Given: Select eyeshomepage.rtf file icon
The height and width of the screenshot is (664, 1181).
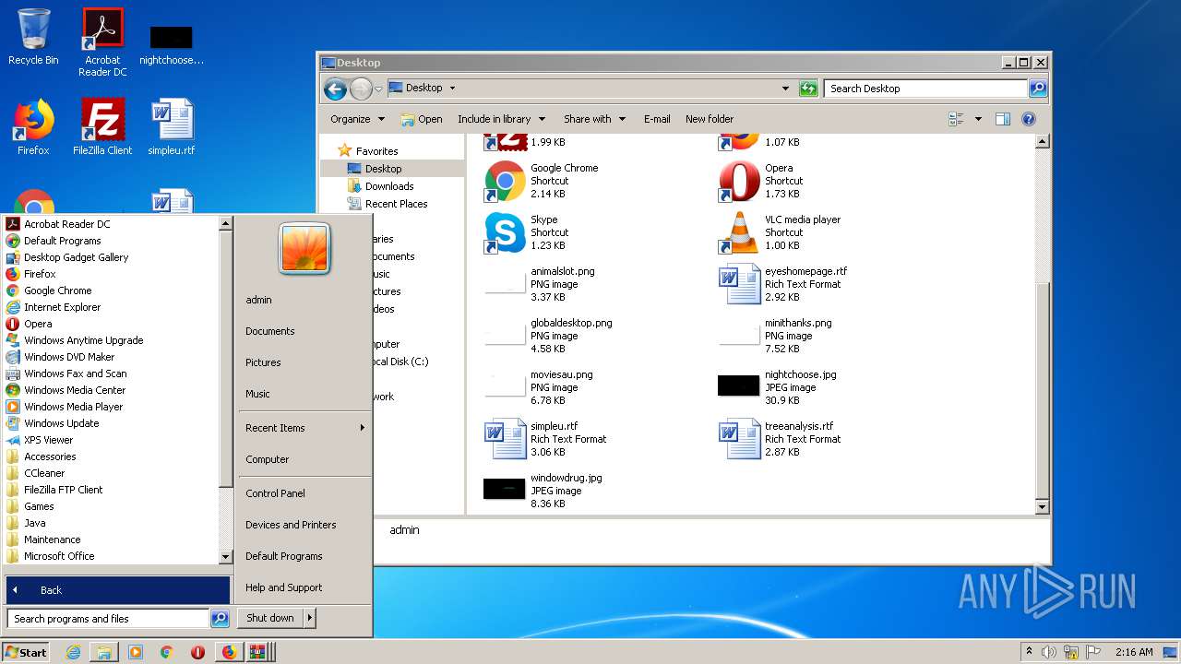Looking at the screenshot, I should point(739,284).
